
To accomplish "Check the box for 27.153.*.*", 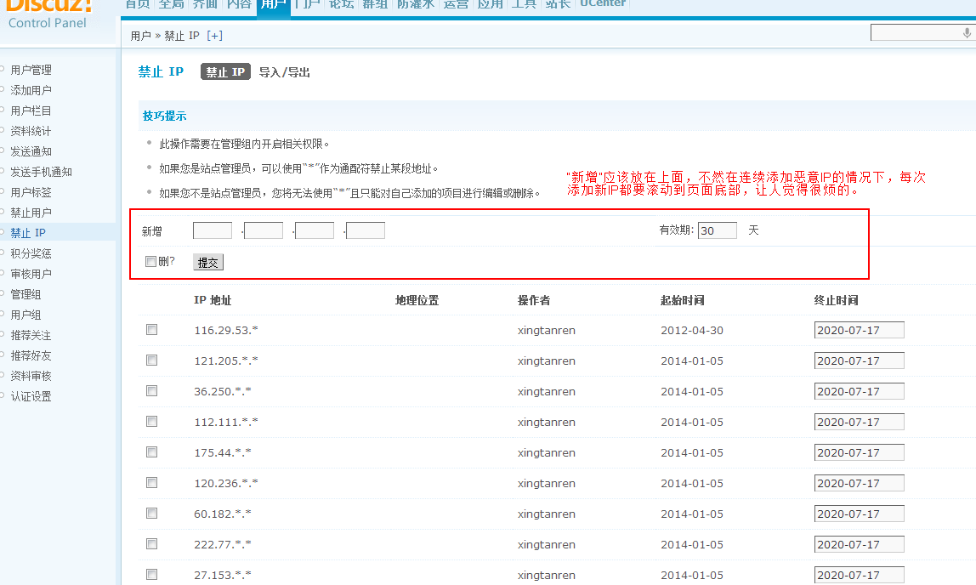I will pos(152,574).
